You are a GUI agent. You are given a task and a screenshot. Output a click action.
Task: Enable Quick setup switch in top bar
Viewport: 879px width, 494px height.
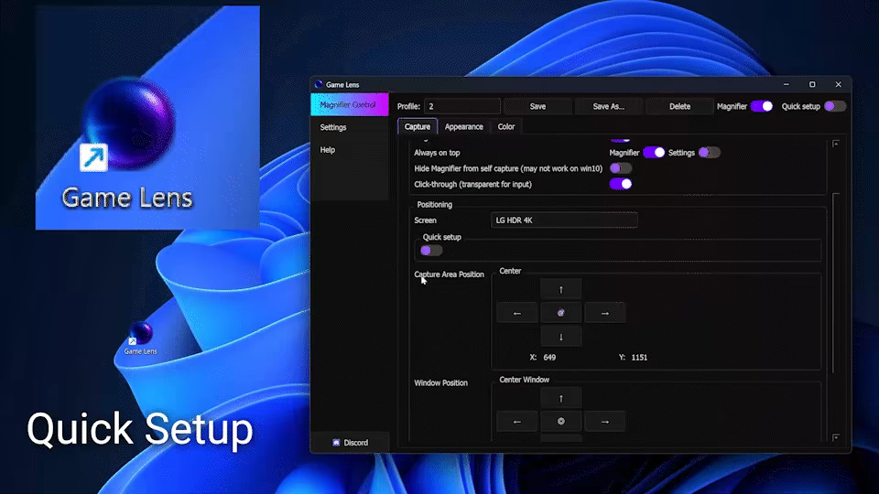835,106
